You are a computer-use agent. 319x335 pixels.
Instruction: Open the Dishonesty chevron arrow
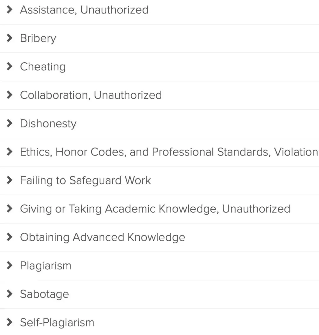pyautogui.click(x=10, y=123)
